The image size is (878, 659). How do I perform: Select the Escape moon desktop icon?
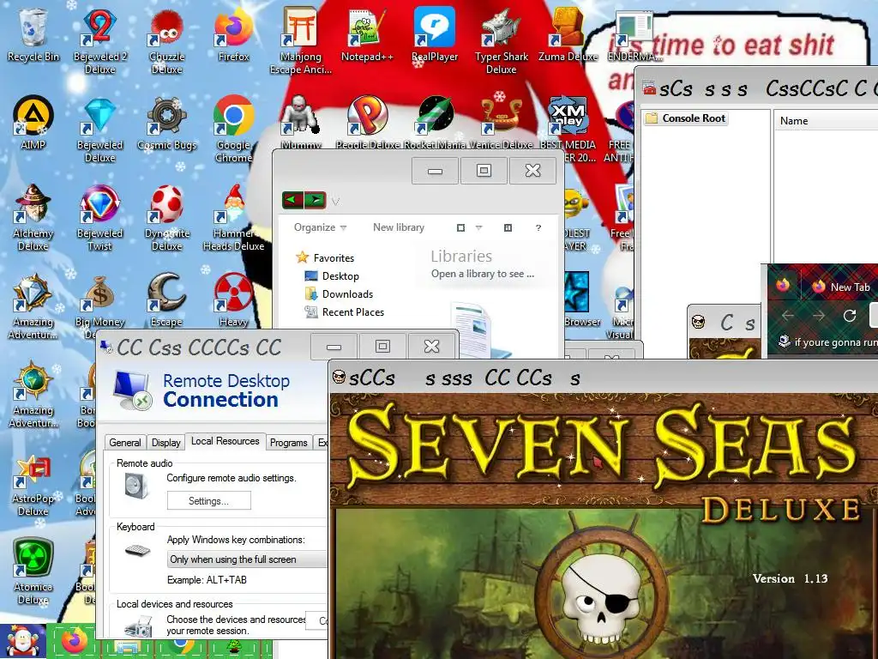click(166, 300)
